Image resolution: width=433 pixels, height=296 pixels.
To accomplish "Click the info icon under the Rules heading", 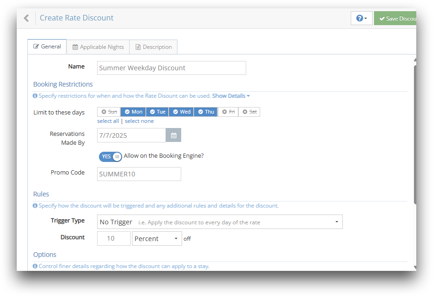I will pos(35,205).
